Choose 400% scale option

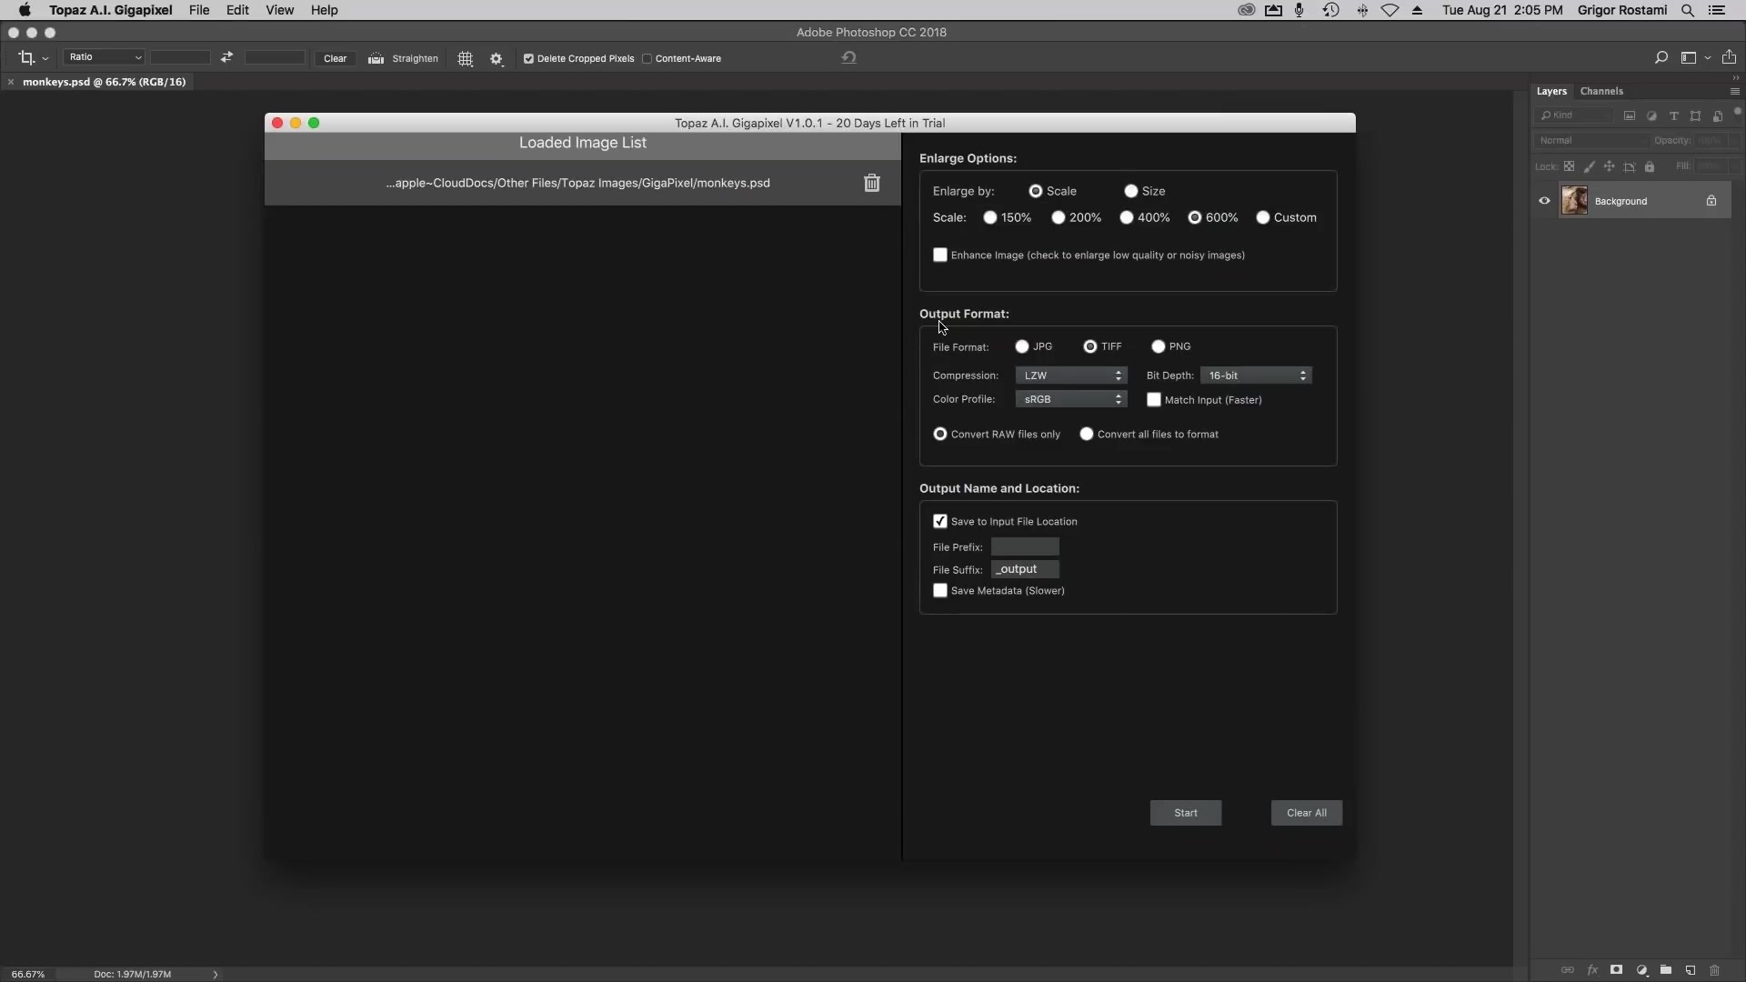click(x=1126, y=217)
